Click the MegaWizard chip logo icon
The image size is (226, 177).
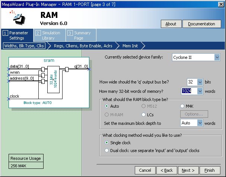[17, 18]
